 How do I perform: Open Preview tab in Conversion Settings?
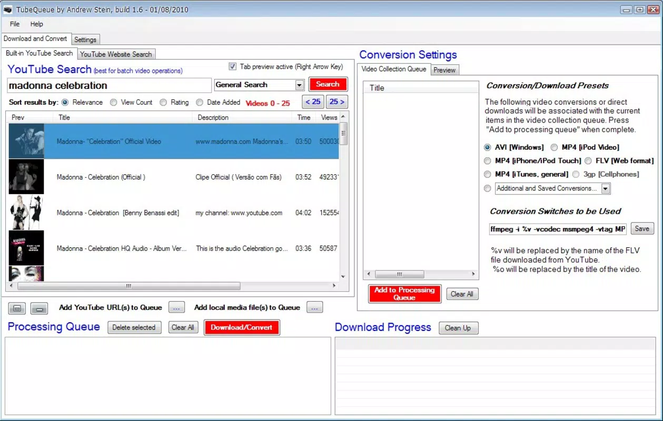[x=444, y=70]
